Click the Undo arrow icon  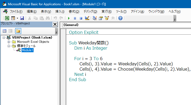click(x=55, y=18)
